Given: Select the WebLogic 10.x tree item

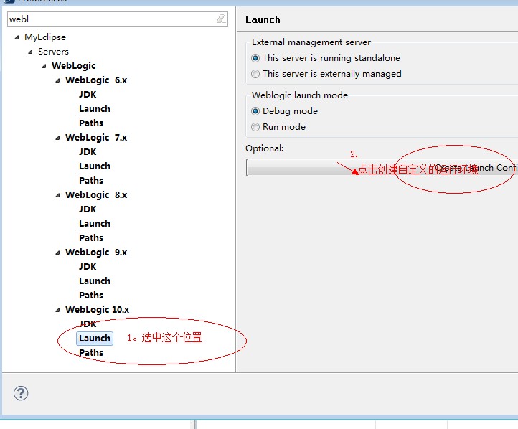Looking at the screenshot, I should point(97,310).
